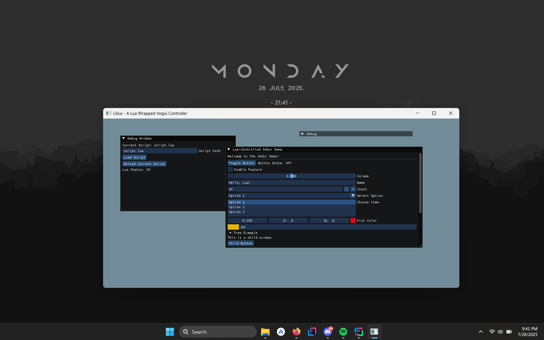544x340 pixels.
Task: Enable the Enable Feature checkbox
Action: pos(230,170)
